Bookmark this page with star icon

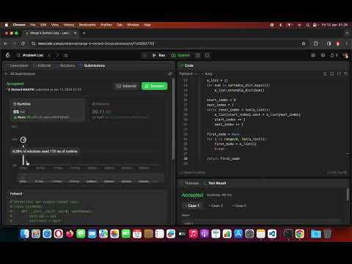[304, 44]
